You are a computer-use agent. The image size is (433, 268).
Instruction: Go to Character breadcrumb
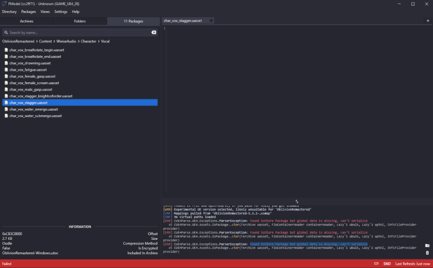88,42
